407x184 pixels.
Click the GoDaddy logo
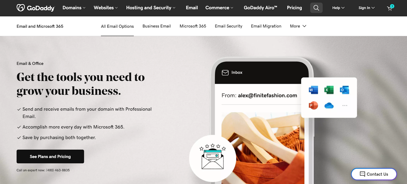click(x=36, y=8)
